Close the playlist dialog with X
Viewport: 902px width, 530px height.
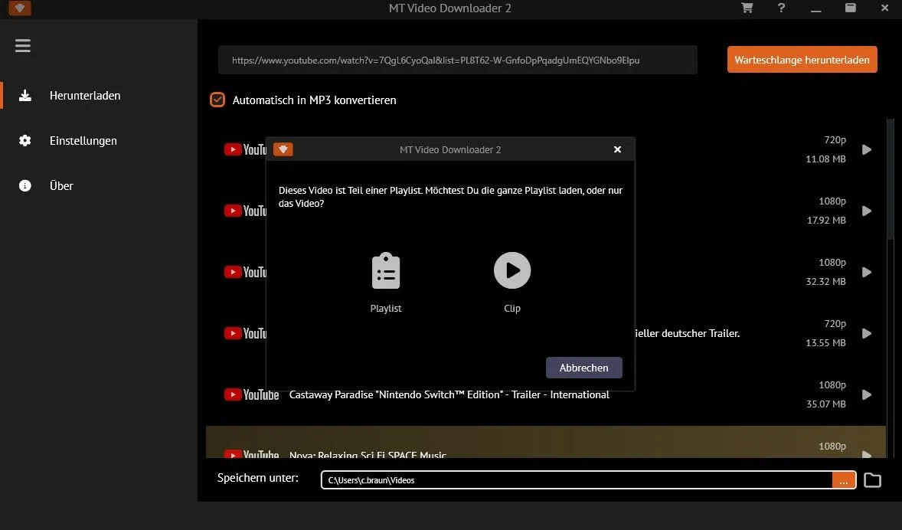pos(617,149)
